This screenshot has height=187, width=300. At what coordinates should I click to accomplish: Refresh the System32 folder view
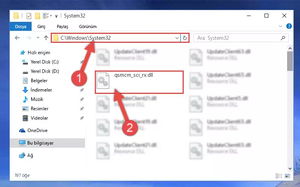point(185,38)
